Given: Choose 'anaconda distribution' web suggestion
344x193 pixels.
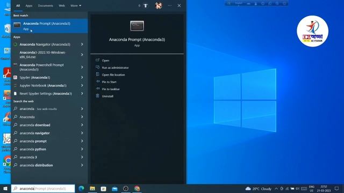Looking at the screenshot, I should [x=45, y=165].
